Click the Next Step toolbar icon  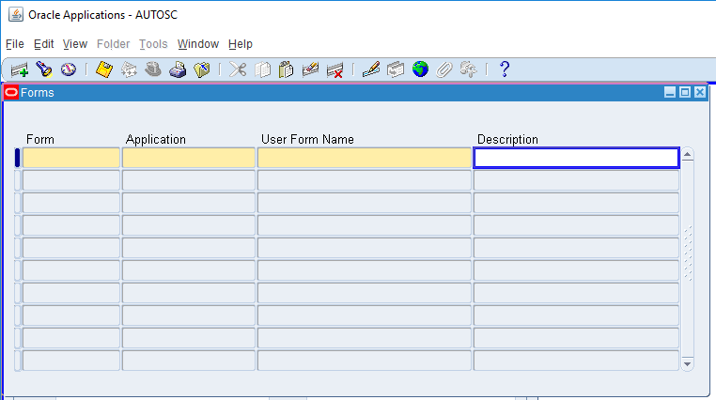[x=129, y=69]
